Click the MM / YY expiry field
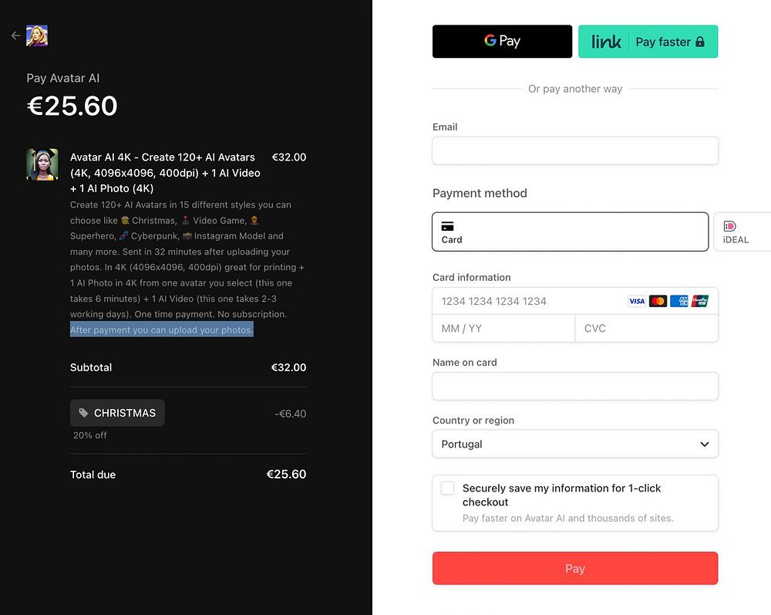 click(503, 328)
